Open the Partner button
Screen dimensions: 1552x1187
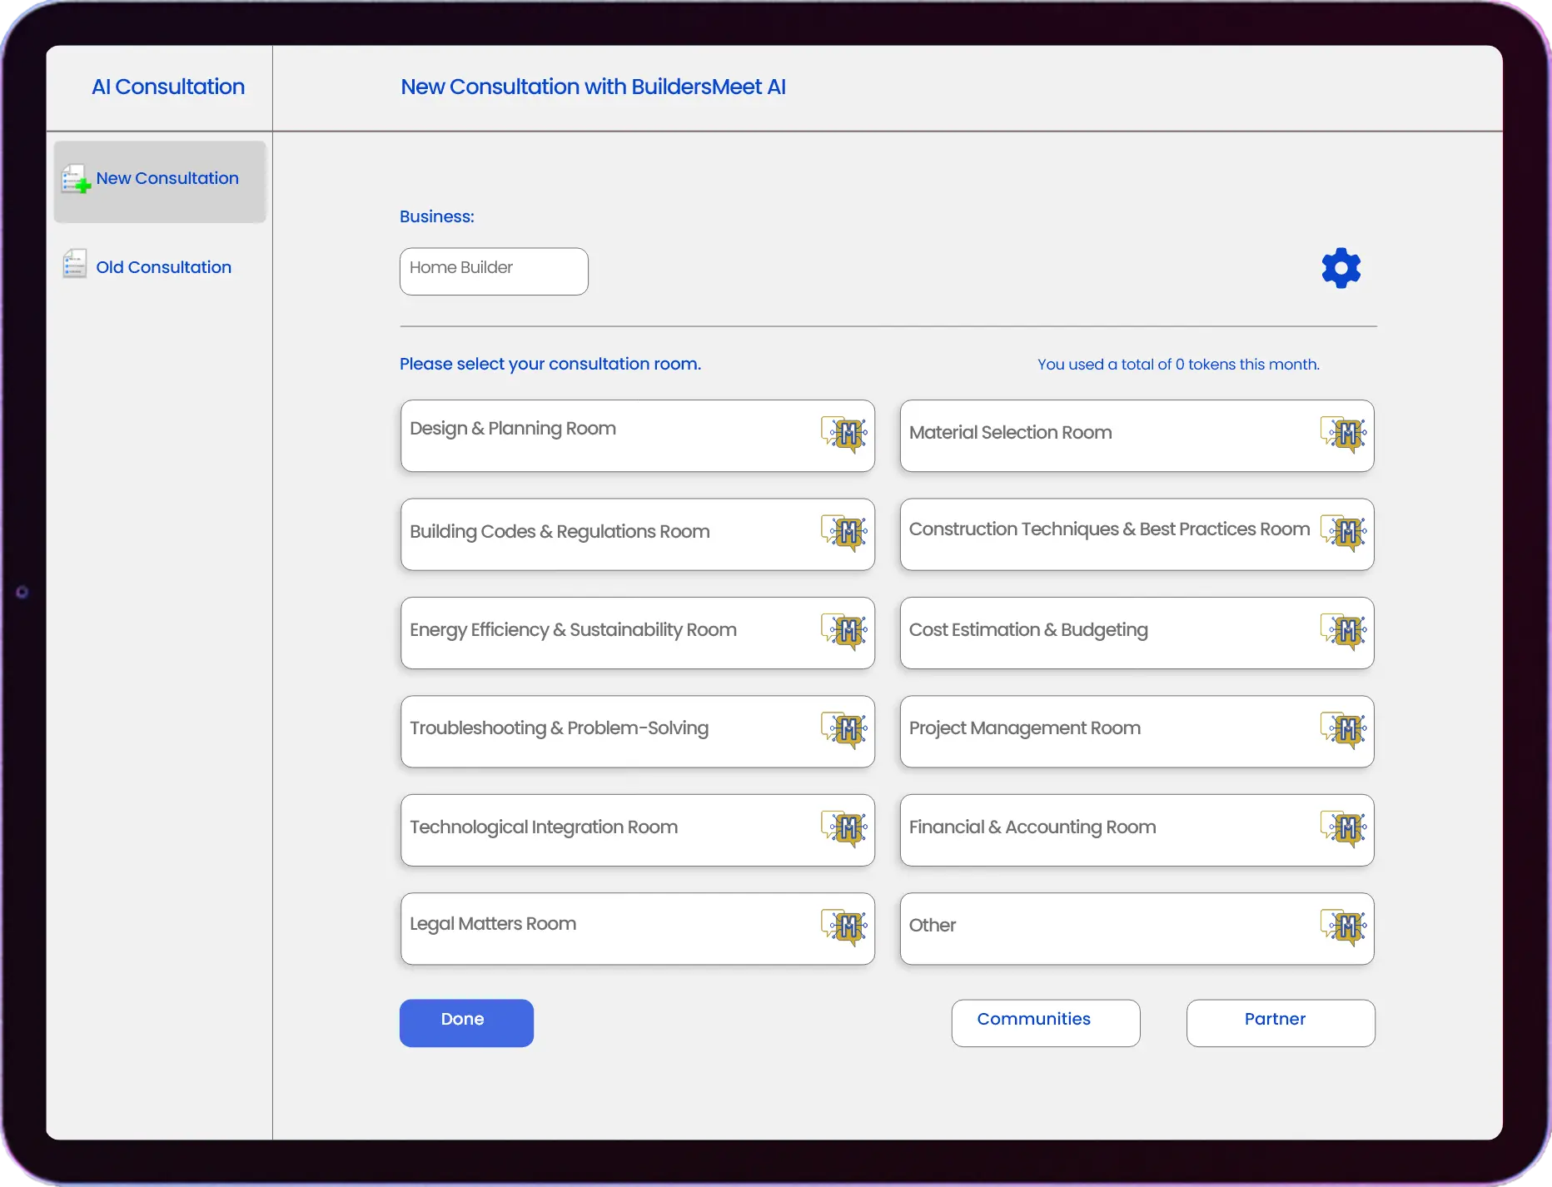tap(1281, 1023)
